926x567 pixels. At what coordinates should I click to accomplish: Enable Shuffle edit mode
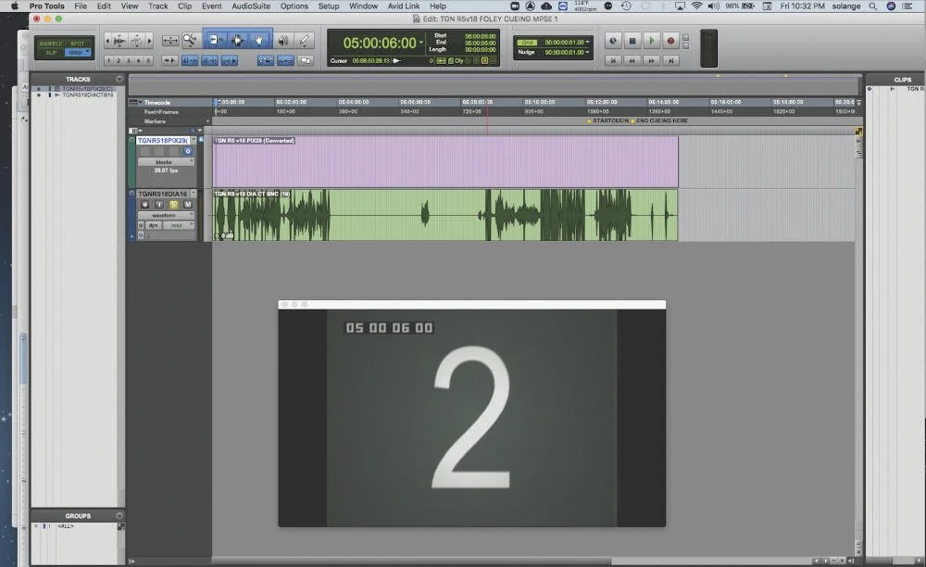pos(51,44)
